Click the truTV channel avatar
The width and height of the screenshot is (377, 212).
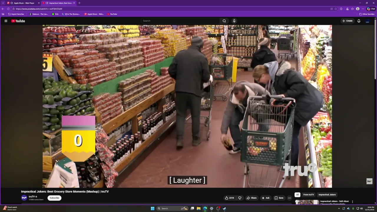tap(24, 198)
